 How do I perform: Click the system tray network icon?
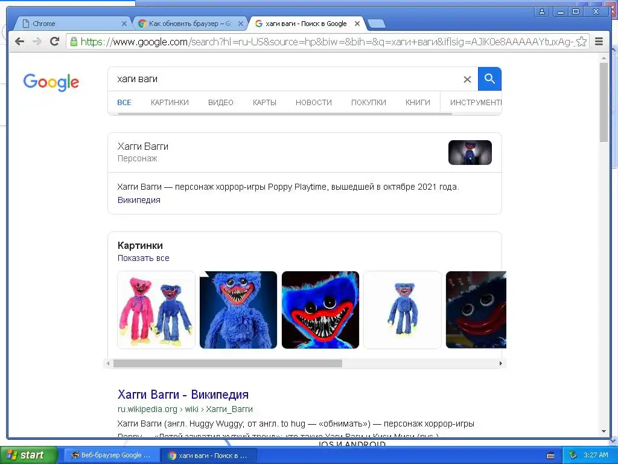[x=573, y=456]
